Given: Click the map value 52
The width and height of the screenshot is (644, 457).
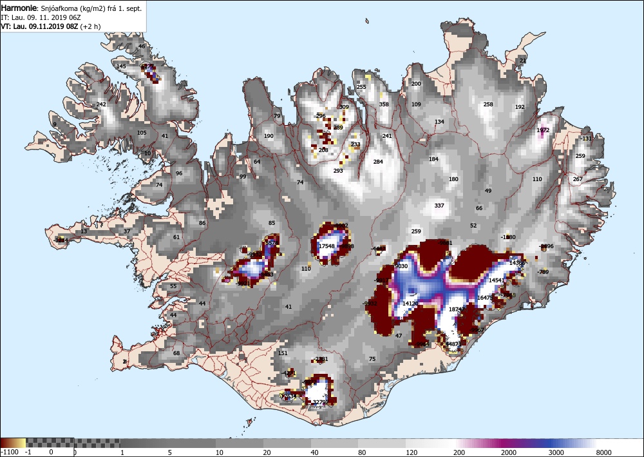Looking at the screenshot, I should [x=473, y=226].
